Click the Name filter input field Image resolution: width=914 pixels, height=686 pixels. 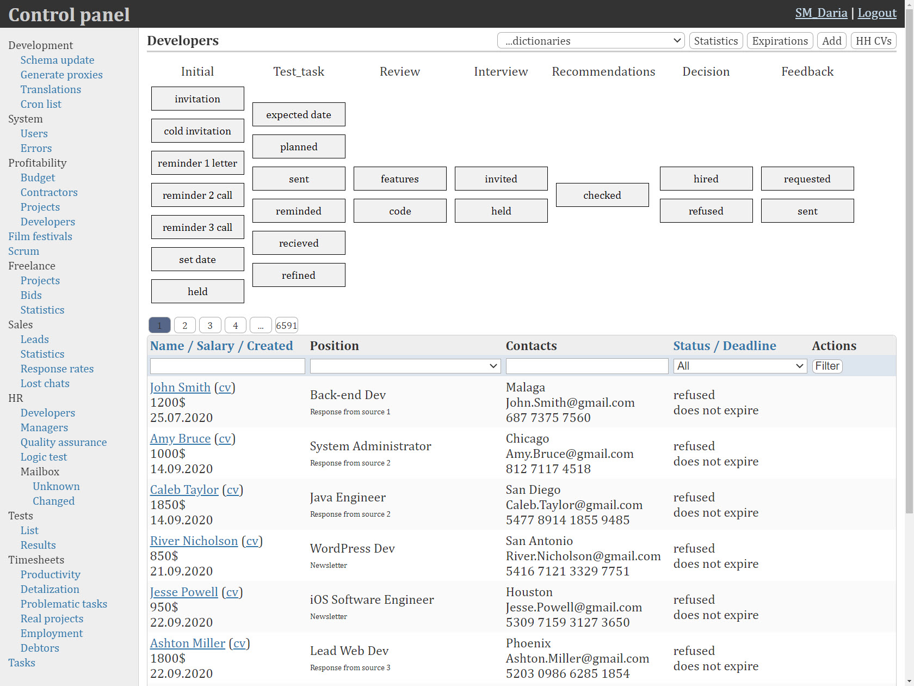coord(227,366)
